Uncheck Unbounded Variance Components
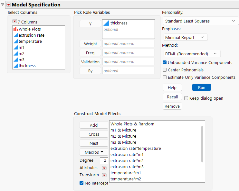The height and width of the screenshot is (191, 239). (x=165, y=62)
